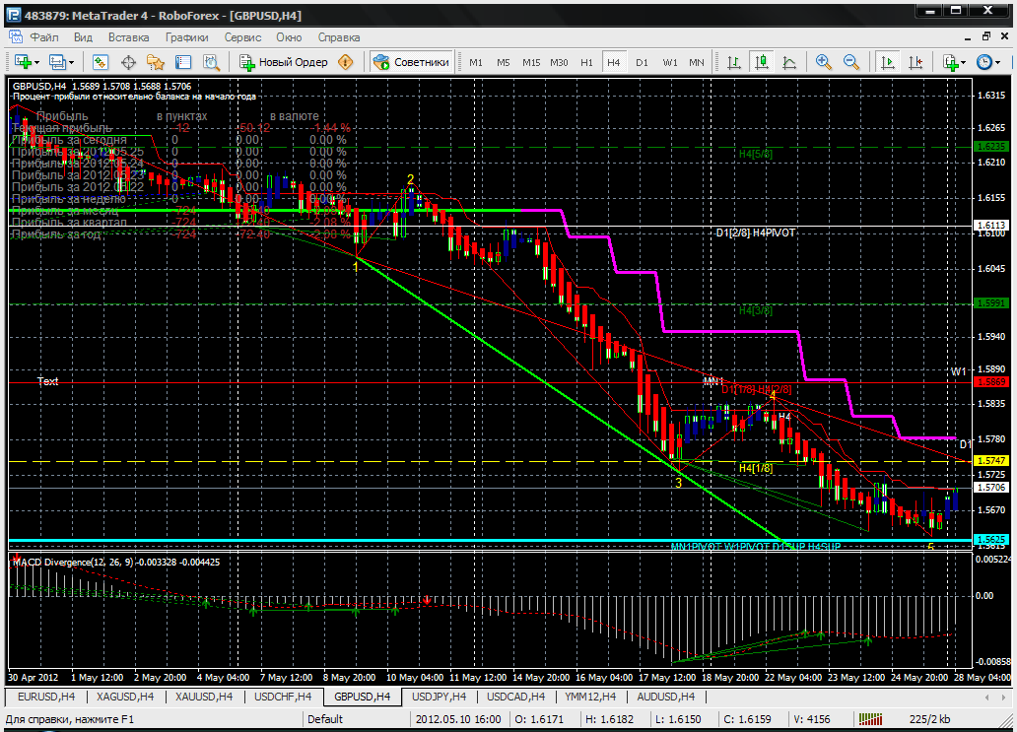Switch chart to line chart mode

point(789,62)
